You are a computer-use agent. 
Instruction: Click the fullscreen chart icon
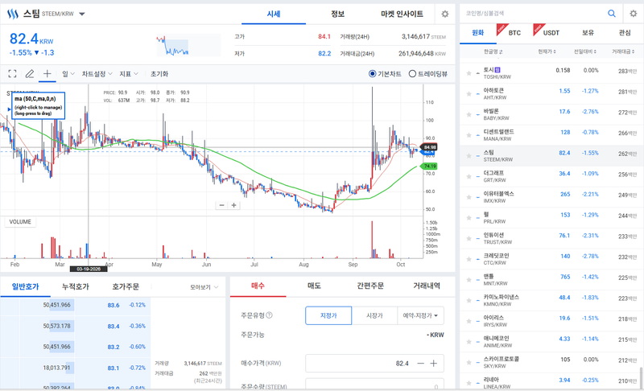tap(12, 74)
